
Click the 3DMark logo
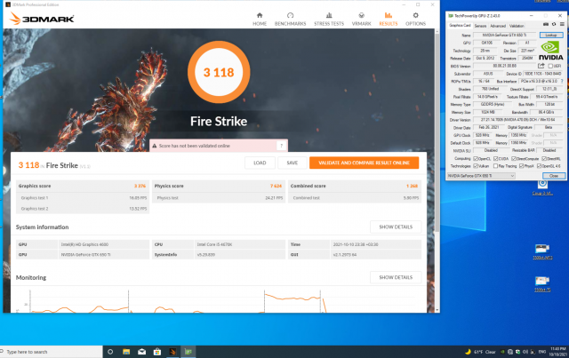point(42,19)
